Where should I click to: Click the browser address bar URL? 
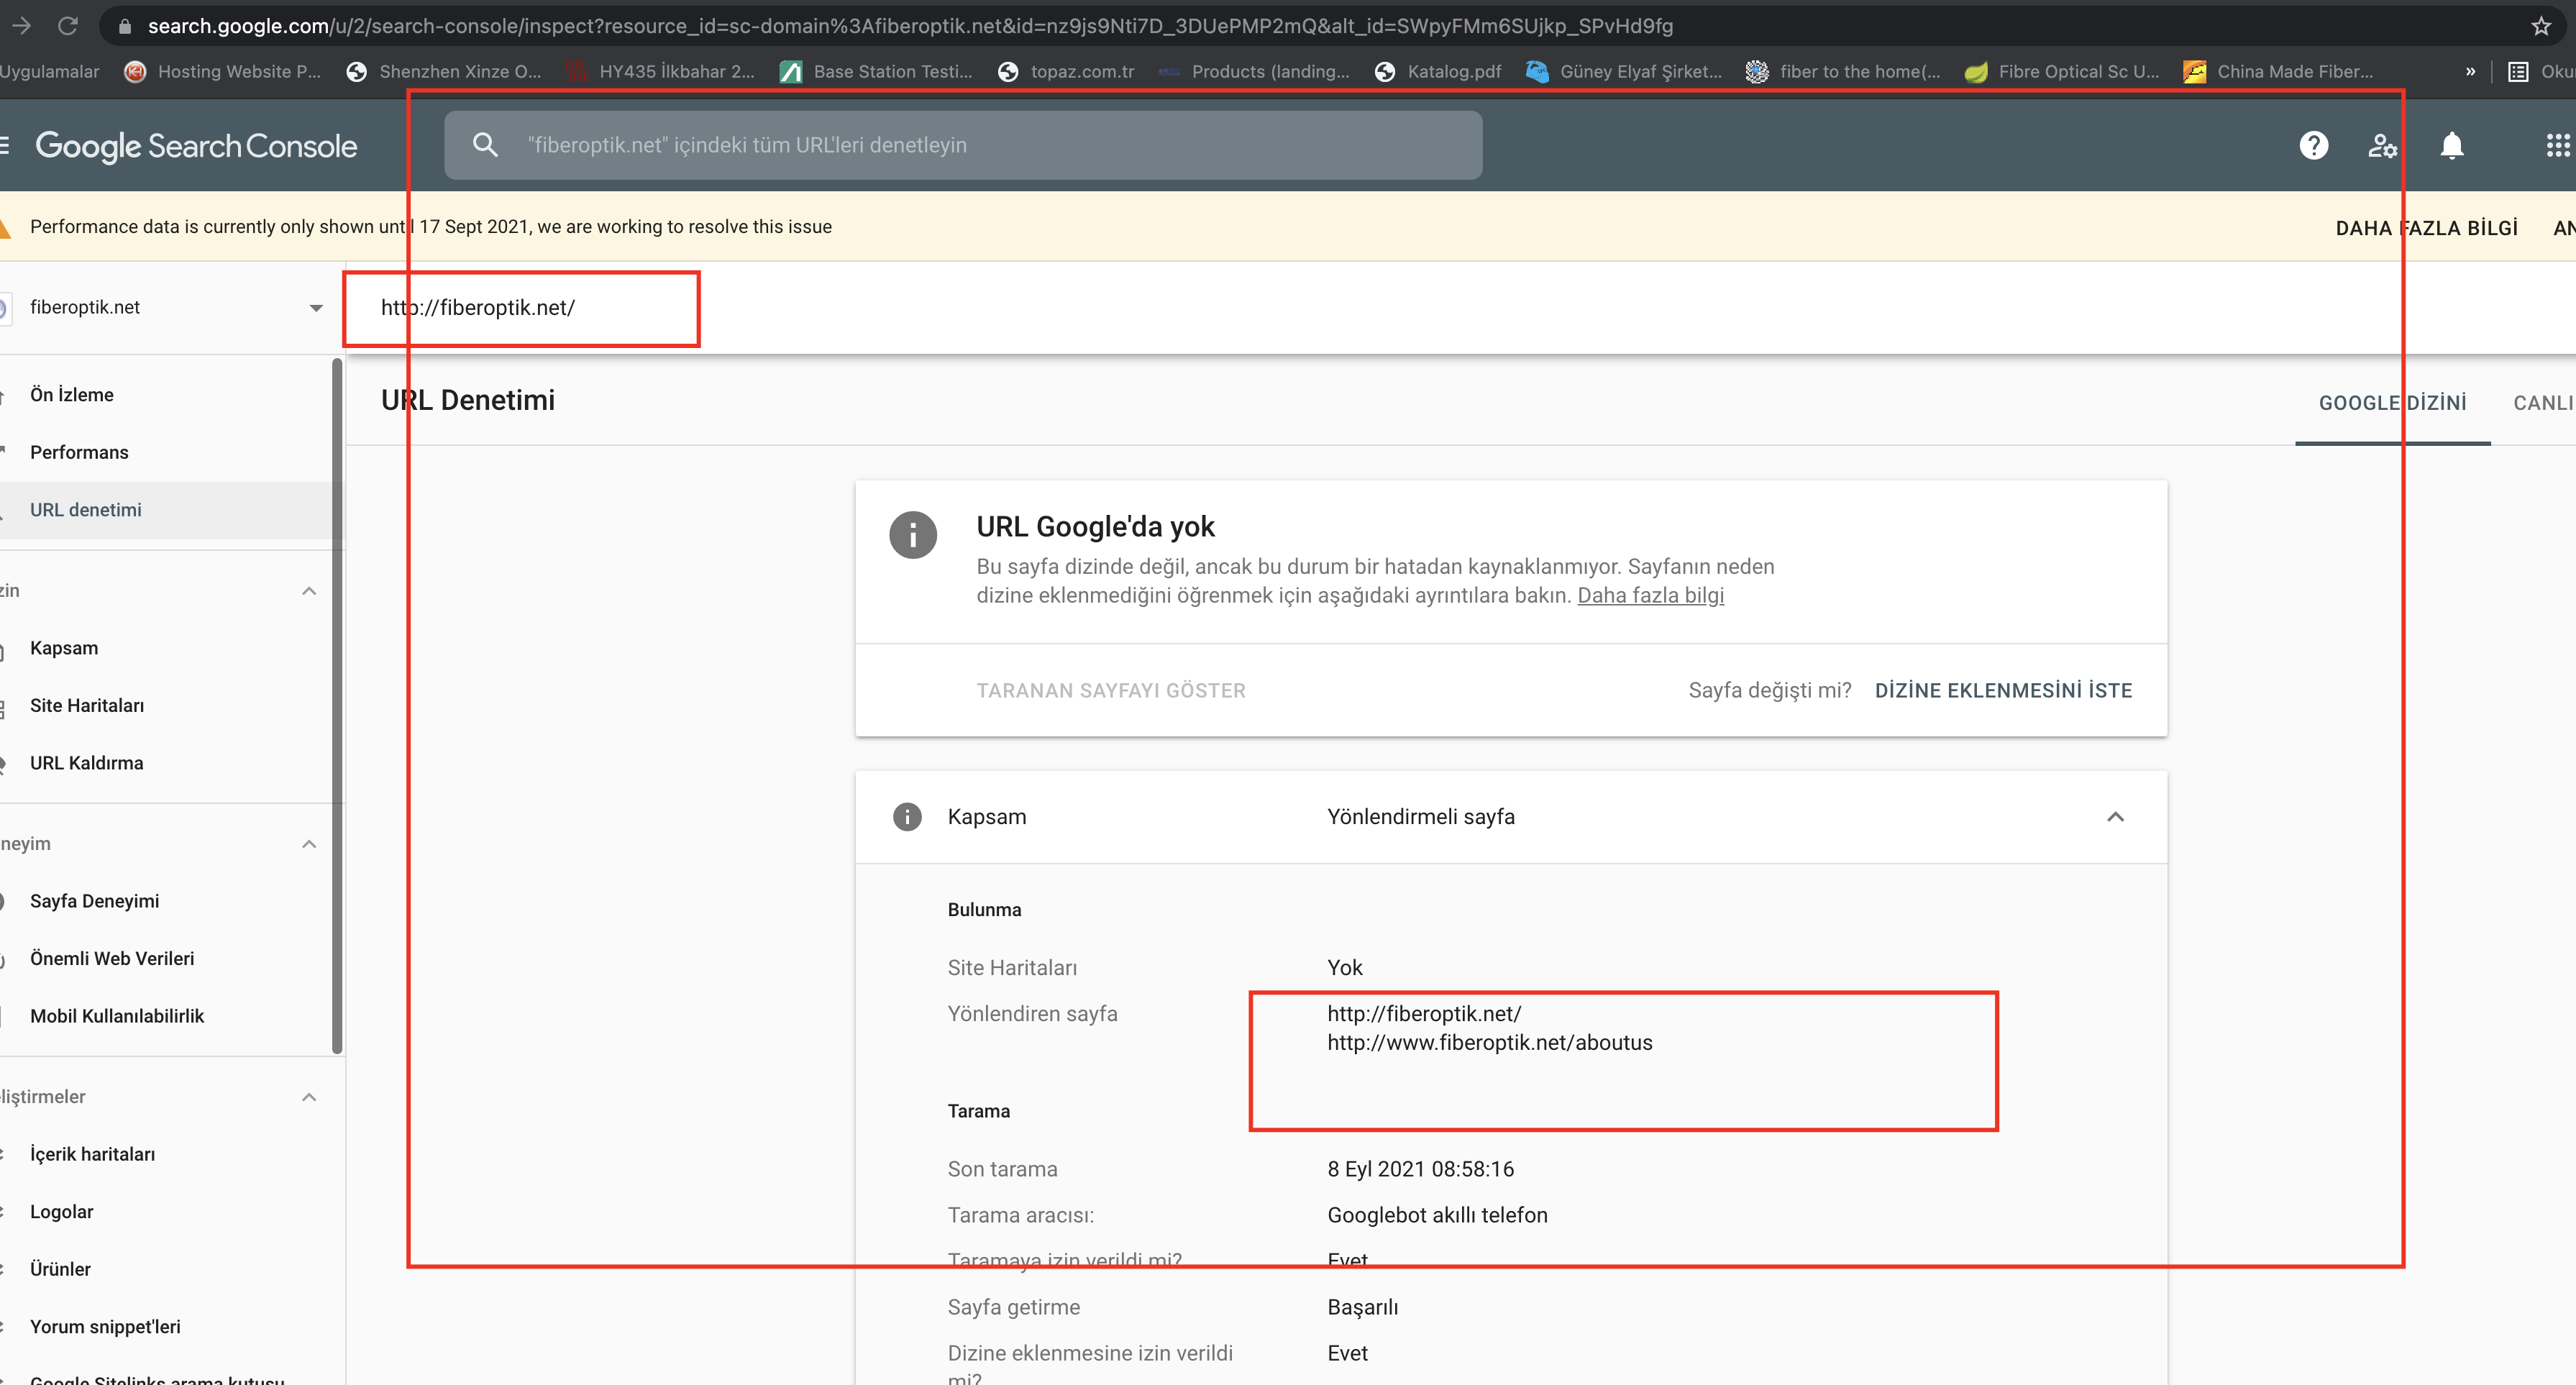pos(910,26)
